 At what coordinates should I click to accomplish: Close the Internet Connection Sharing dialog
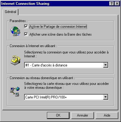point(117,4)
